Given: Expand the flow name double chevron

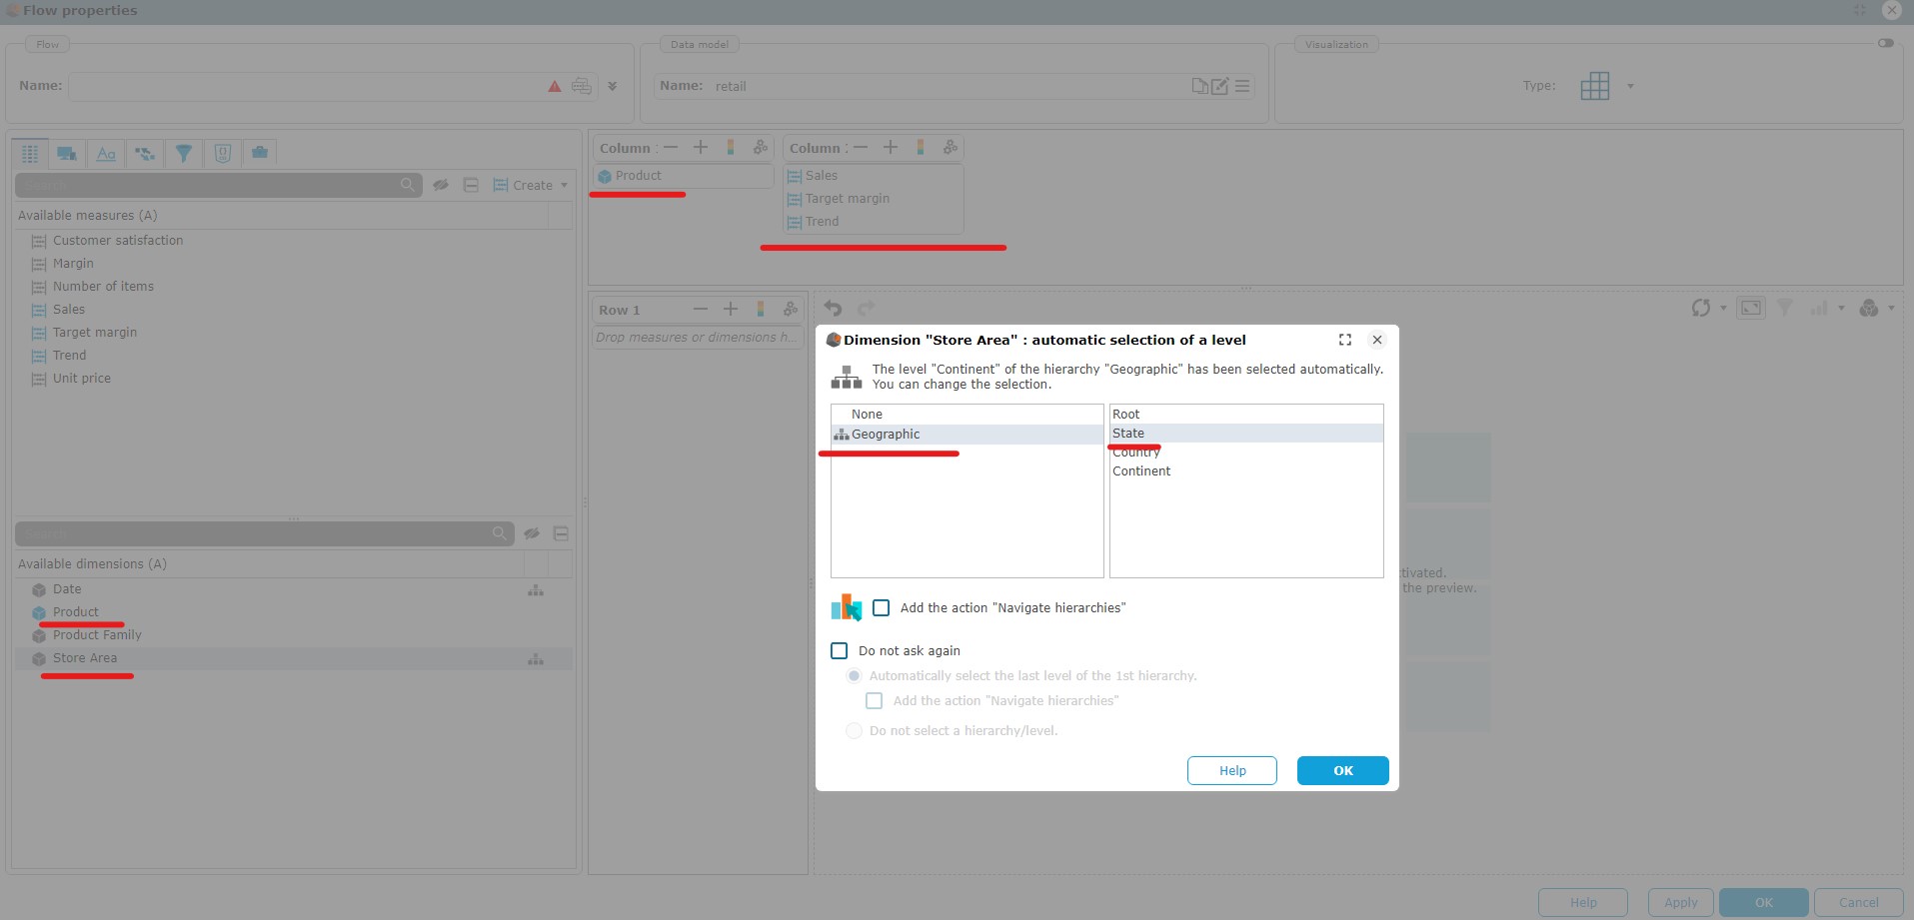Looking at the screenshot, I should (x=613, y=86).
